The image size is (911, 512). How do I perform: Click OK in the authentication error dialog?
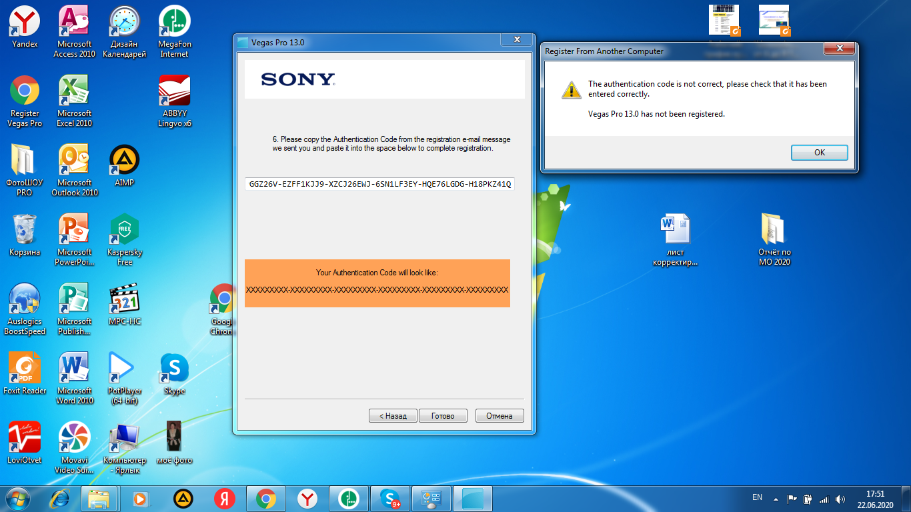pyautogui.click(x=819, y=153)
